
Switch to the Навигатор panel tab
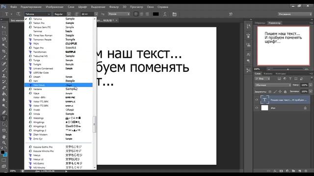coord(275,23)
